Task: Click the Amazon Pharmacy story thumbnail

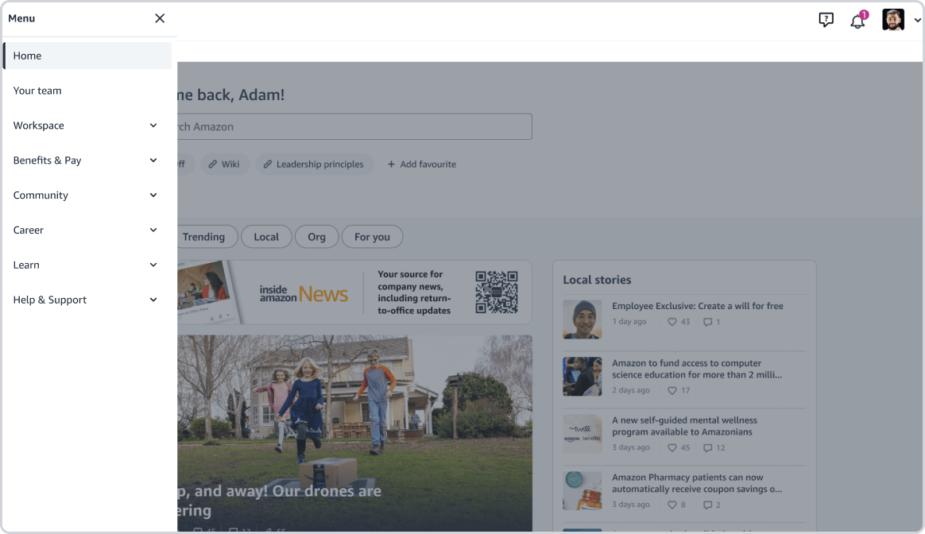Action: 582,490
